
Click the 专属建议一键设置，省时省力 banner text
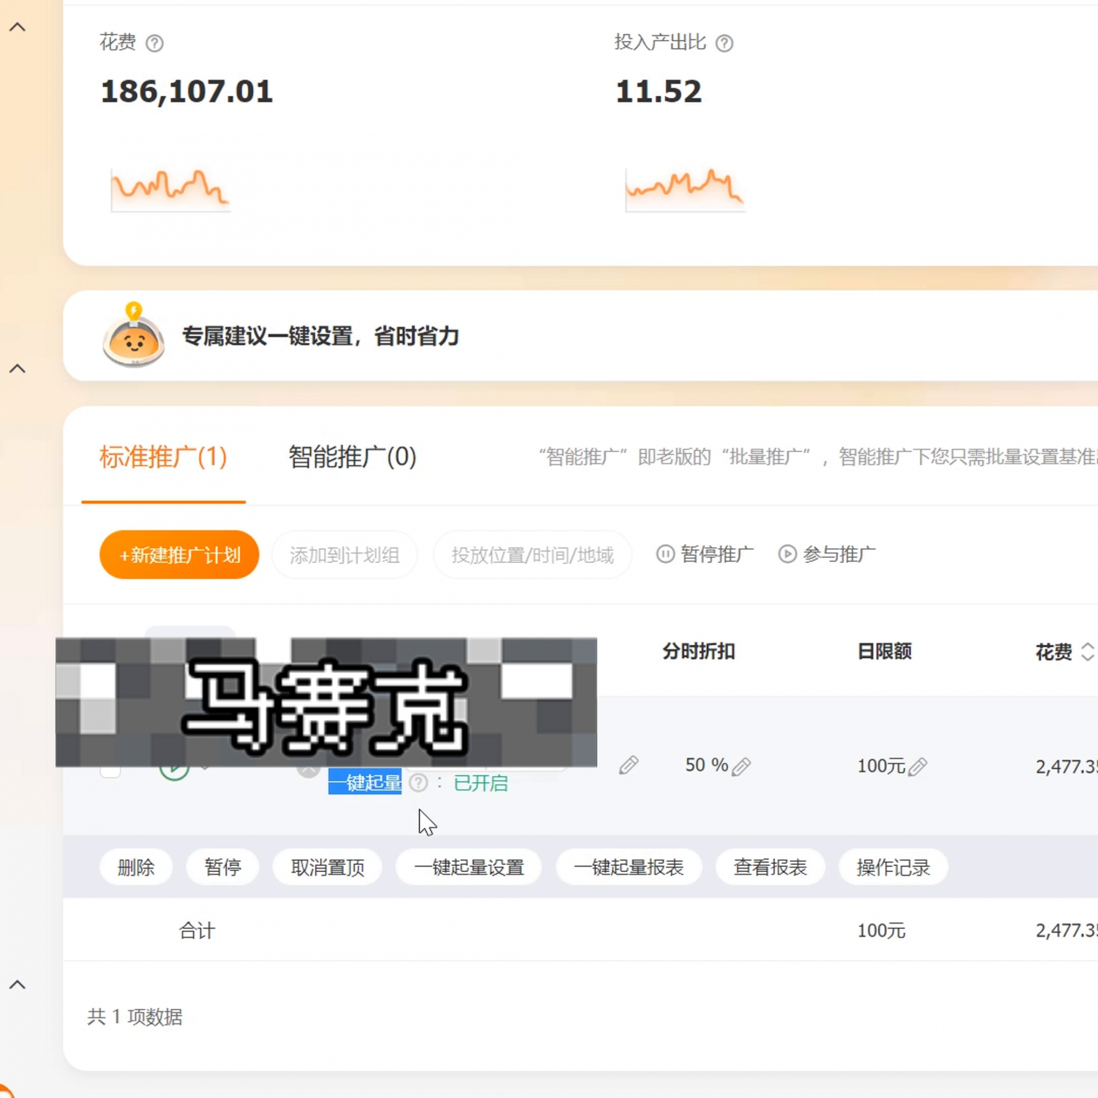pos(321,336)
